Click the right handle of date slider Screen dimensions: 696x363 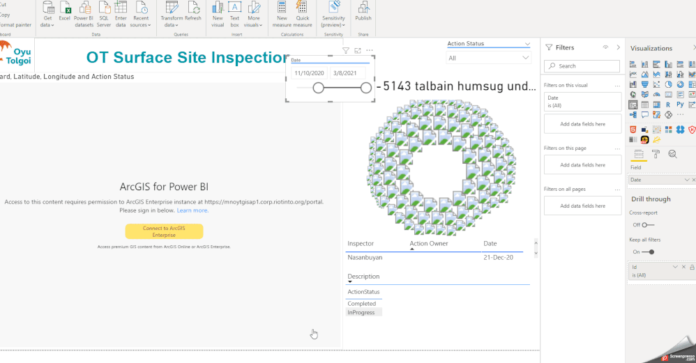[x=366, y=88]
